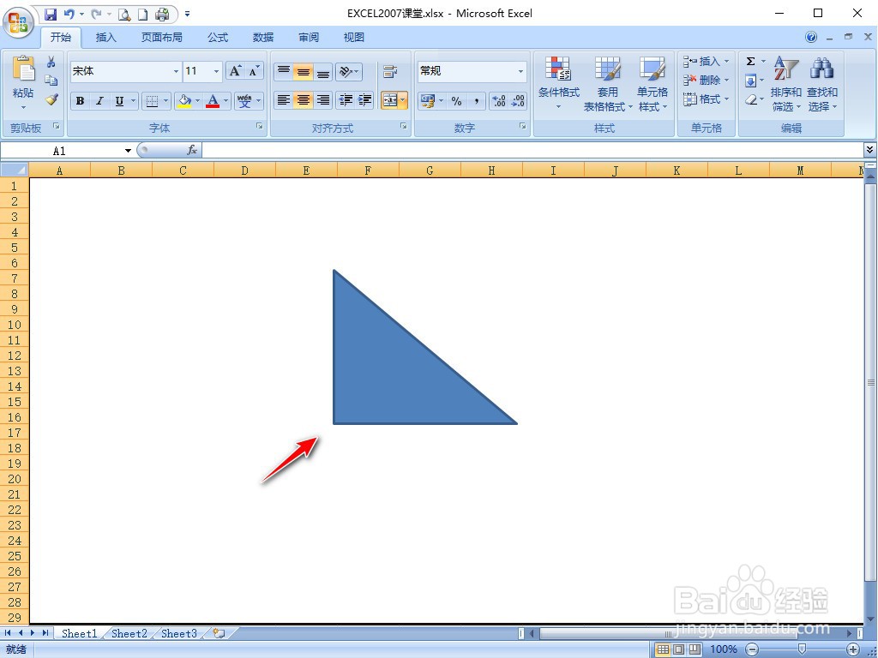The height and width of the screenshot is (658, 878).
Task: Open 套用表格格式 table format gallery
Action: (x=608, y=84)
